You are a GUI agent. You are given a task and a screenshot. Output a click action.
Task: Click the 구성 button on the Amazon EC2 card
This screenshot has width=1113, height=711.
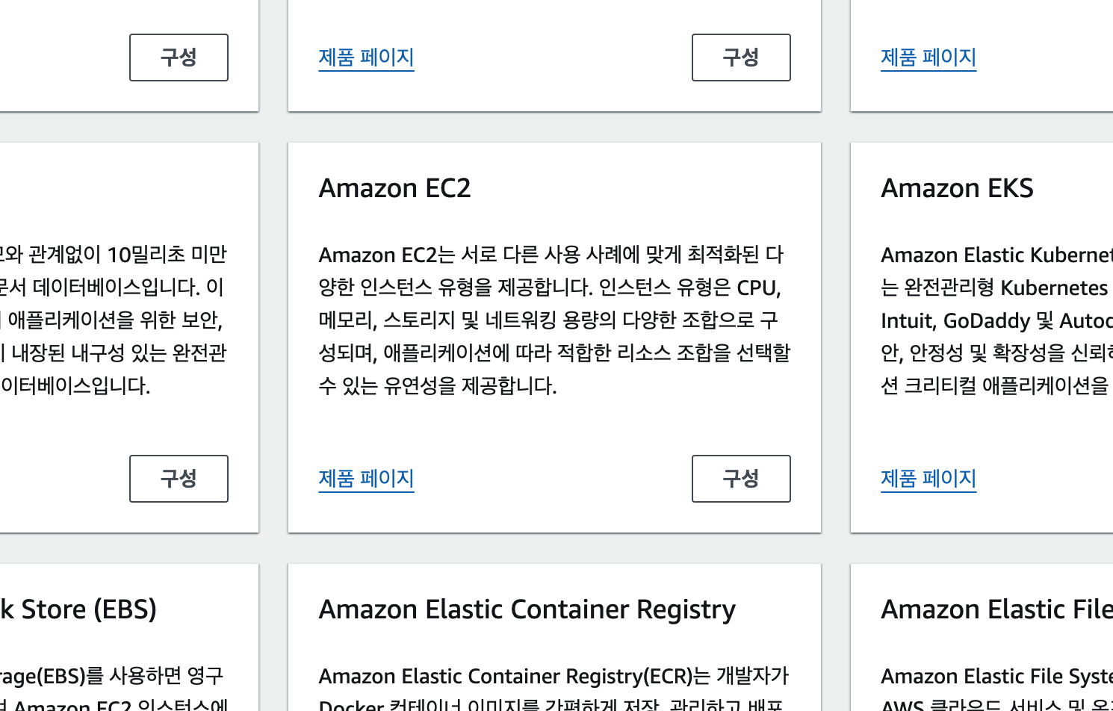(x=740, y=478)
